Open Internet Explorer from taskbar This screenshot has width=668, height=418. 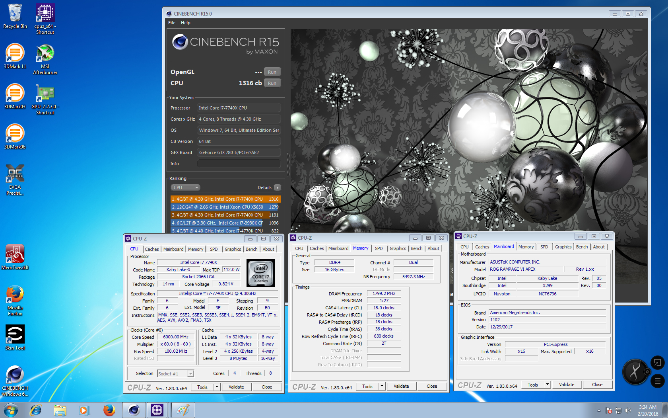tap(36, 410)
